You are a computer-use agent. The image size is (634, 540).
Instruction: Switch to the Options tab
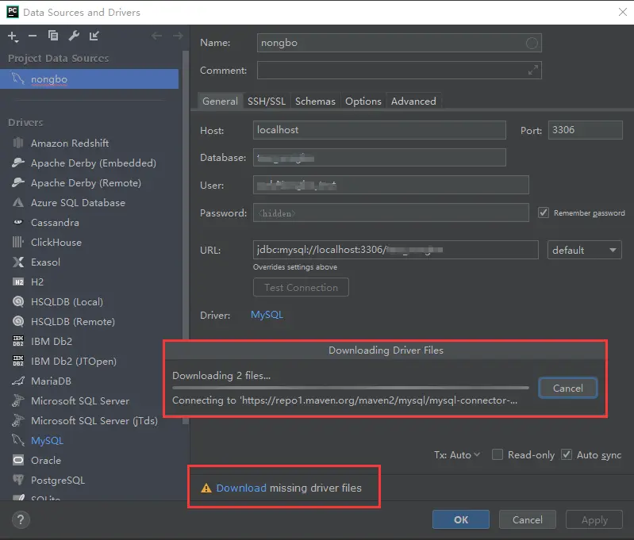click(x=363, y=101)
